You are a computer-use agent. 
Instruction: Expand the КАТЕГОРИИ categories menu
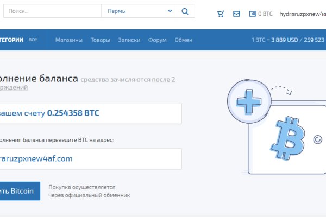coord(11,40)
